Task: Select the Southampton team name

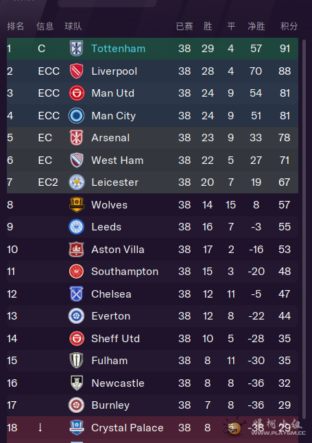Action: [125, 272]
